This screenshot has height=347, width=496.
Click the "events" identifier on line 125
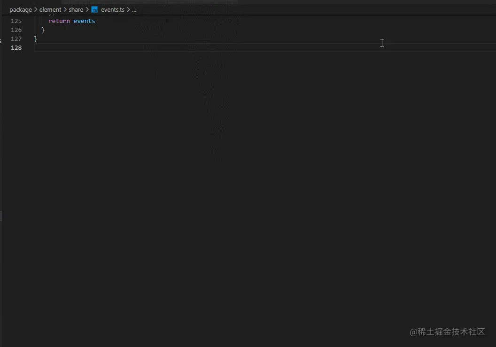pos(84,21)
